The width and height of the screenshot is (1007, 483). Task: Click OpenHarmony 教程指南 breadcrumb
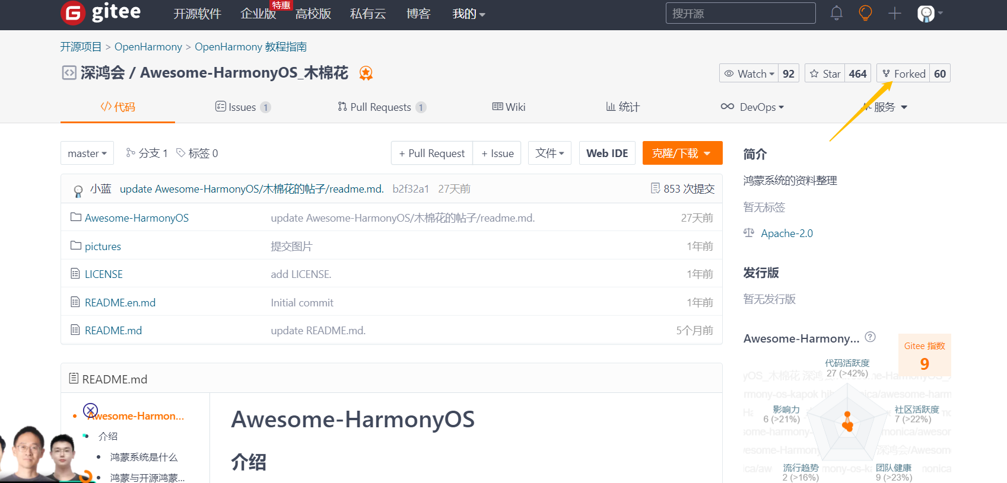point(250,47)
